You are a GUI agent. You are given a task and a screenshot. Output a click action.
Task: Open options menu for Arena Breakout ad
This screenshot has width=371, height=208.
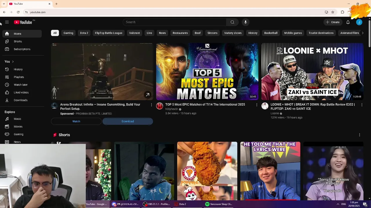[x=151, y=105]
